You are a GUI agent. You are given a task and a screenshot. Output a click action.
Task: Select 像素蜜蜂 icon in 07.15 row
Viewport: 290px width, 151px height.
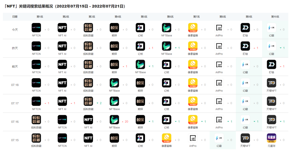click(x=167, y=138)
